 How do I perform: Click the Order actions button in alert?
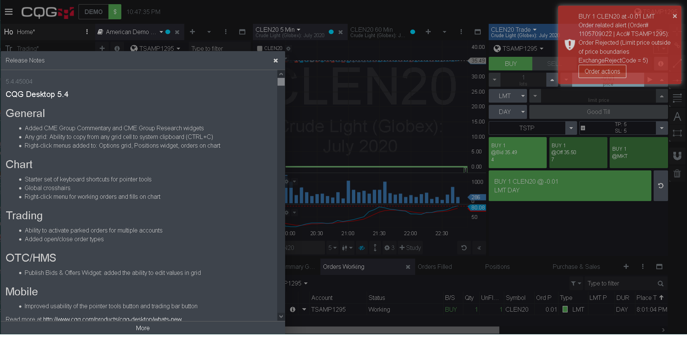(x=602, y=71)
